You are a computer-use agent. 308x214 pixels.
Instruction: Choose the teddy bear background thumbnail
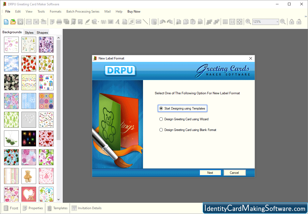click(29, 176)
